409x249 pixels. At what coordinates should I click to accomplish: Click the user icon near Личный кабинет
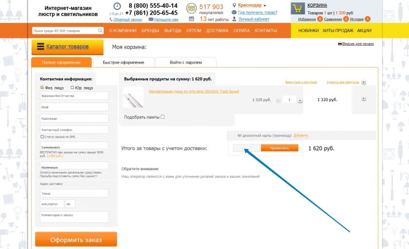(x=234, y=19)
